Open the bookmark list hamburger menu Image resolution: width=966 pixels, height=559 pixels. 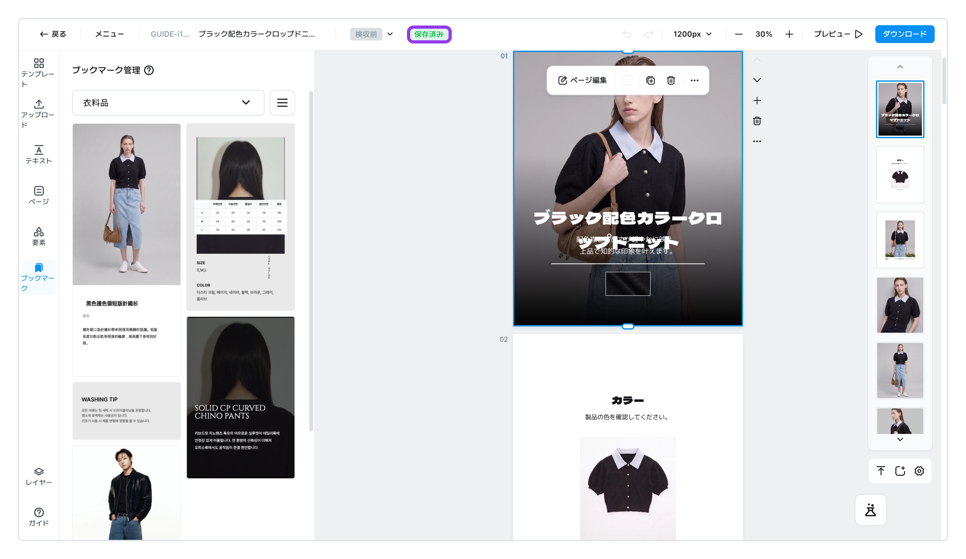[282, 103]
